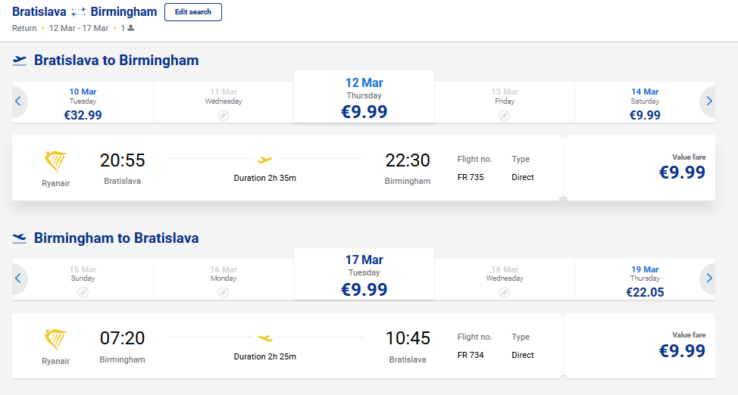738x395 pixels.
Task: Click the departing plane icon beside Bratislava to Birmingham
Action: 19,61
